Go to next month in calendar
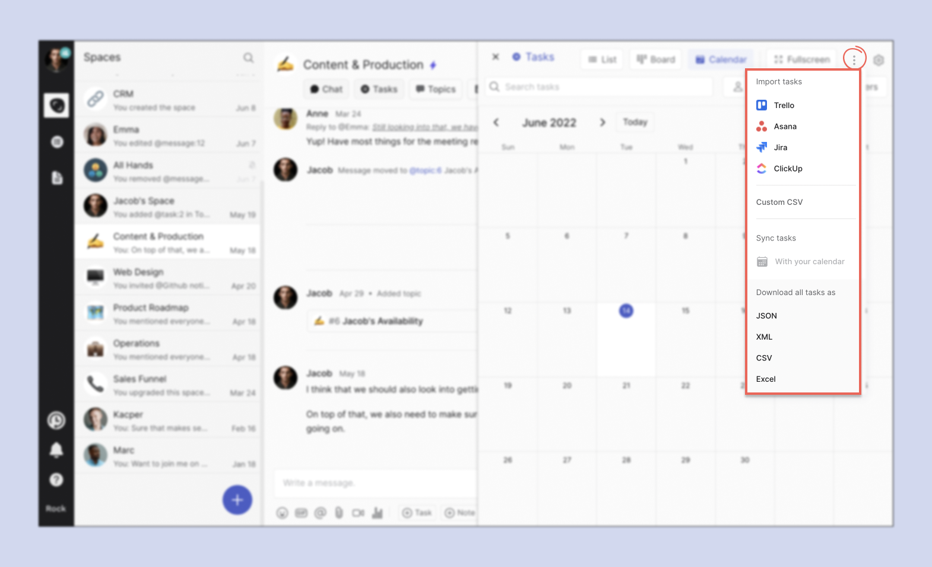This screenshot has width=932, height=567. [603, 122]
